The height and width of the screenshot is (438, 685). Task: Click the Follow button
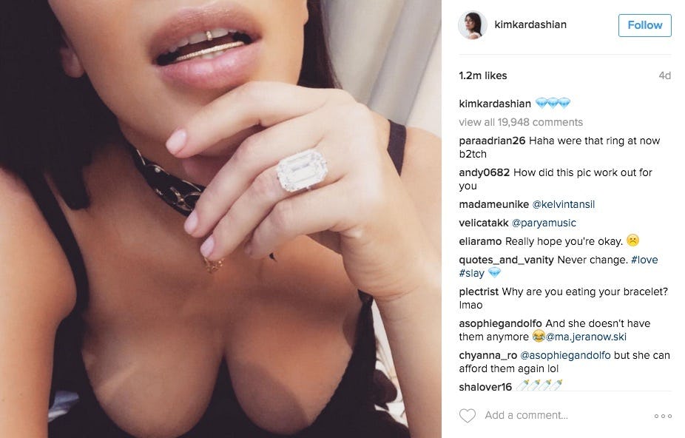tap(644, 25)
